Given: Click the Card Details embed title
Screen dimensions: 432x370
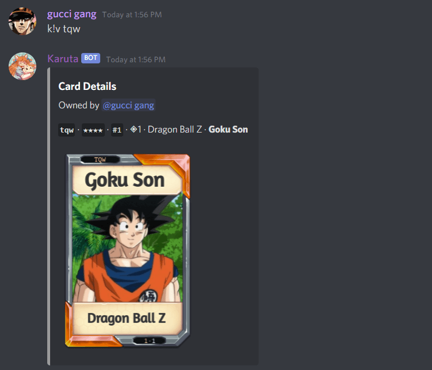Looking at the screenshot, I should click(88, 86).
